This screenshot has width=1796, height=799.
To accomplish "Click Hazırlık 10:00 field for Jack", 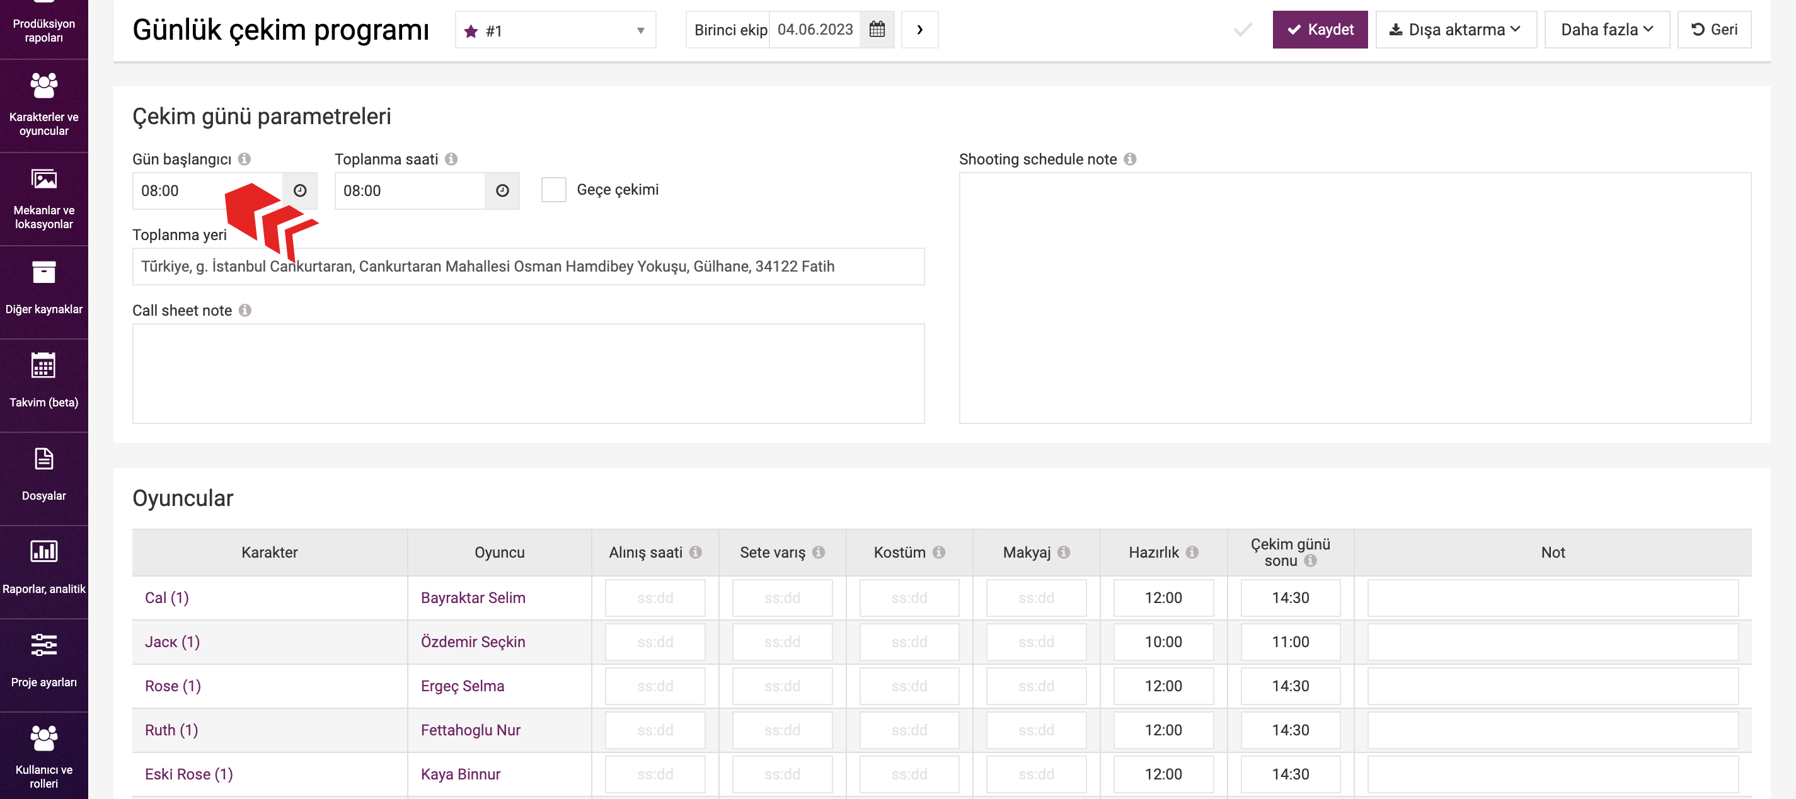I will (x=1163, y=641).
